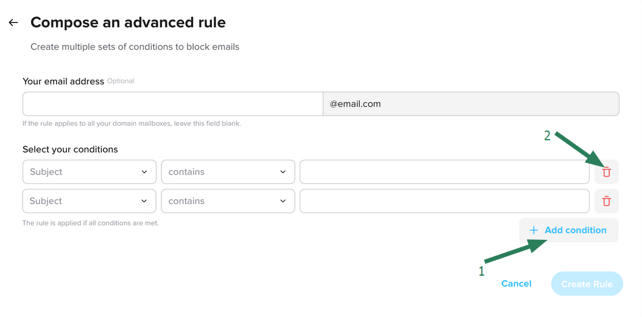Click the Add condition button
Image resolution: width=642 pixels, height=317 pixels.
(x=569, y=231)
